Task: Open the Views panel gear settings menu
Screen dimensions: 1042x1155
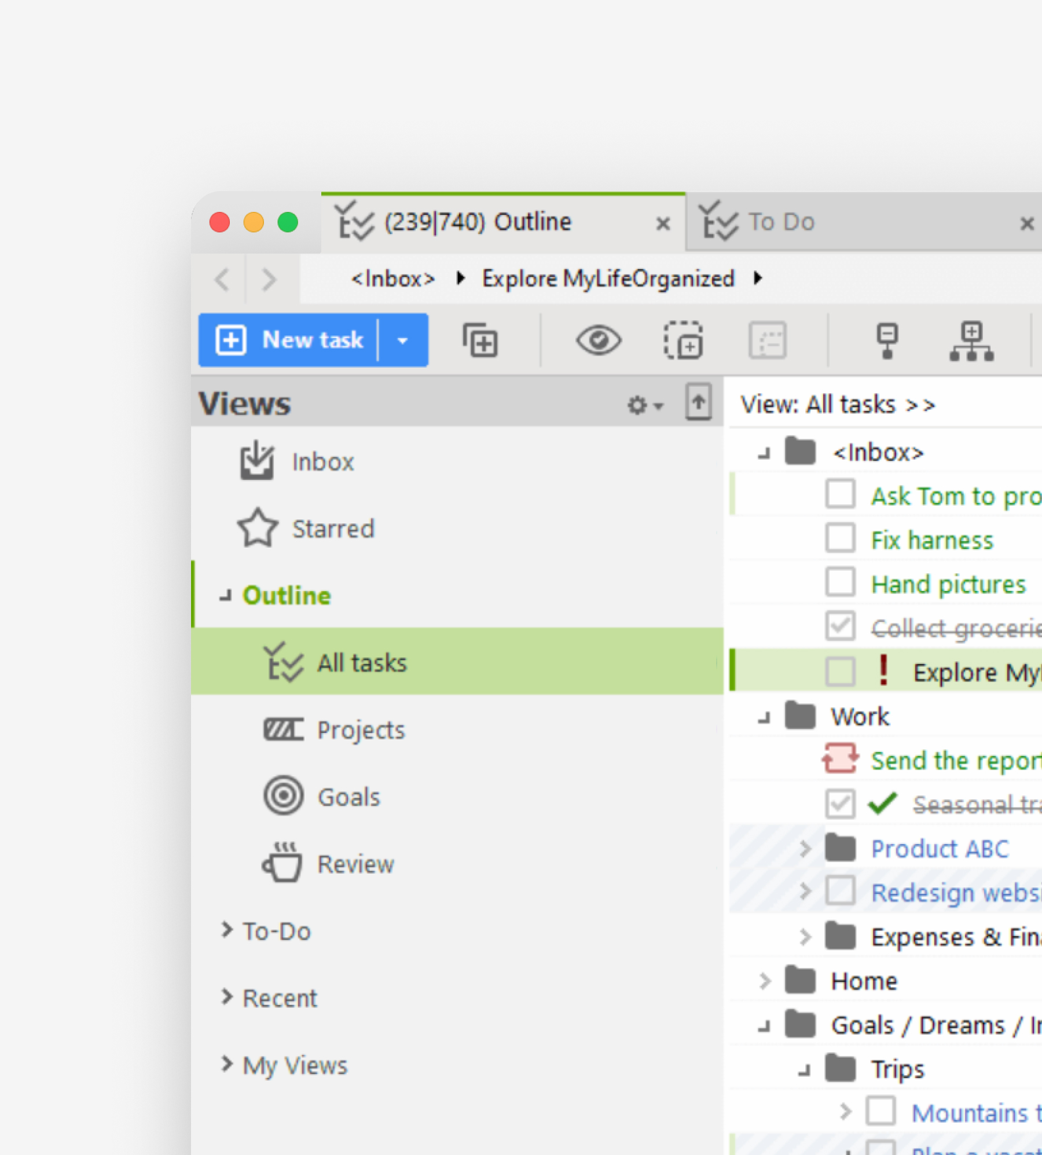Action: [645, 405]
